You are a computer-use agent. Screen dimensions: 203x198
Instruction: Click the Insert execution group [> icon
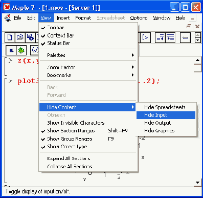click(145, 37)
